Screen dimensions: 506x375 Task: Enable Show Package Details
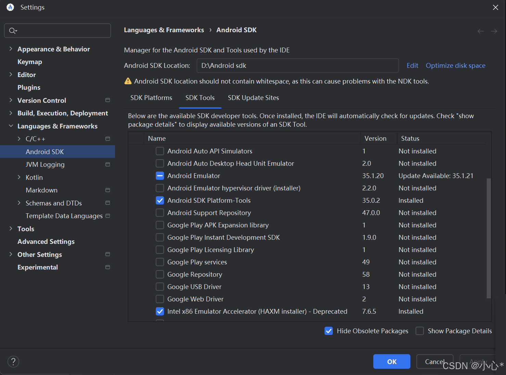point(420,331)
